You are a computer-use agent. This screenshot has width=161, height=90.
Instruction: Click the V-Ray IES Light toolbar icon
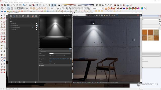pyautogui.click(x=39, y=8)
